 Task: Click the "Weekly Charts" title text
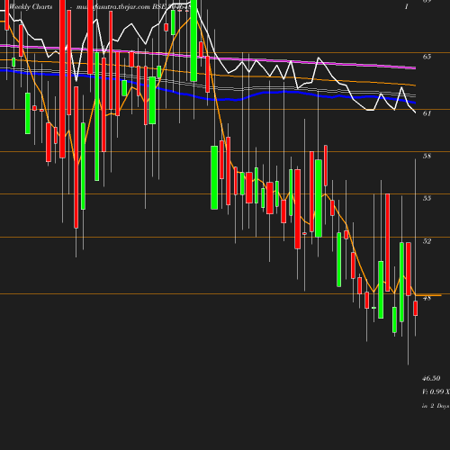[31, 6]
